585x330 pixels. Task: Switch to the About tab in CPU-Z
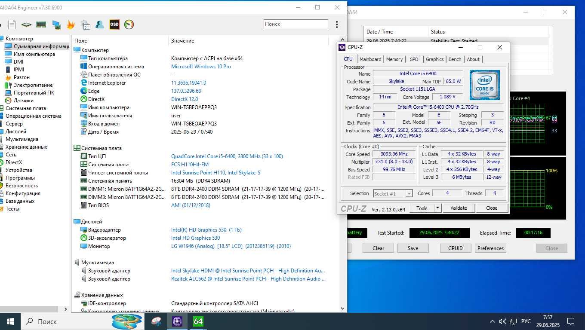(x=473, y=59)
